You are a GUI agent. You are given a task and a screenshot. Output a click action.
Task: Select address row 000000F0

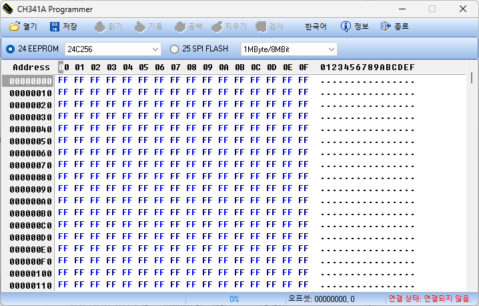(x=31, y=262)
